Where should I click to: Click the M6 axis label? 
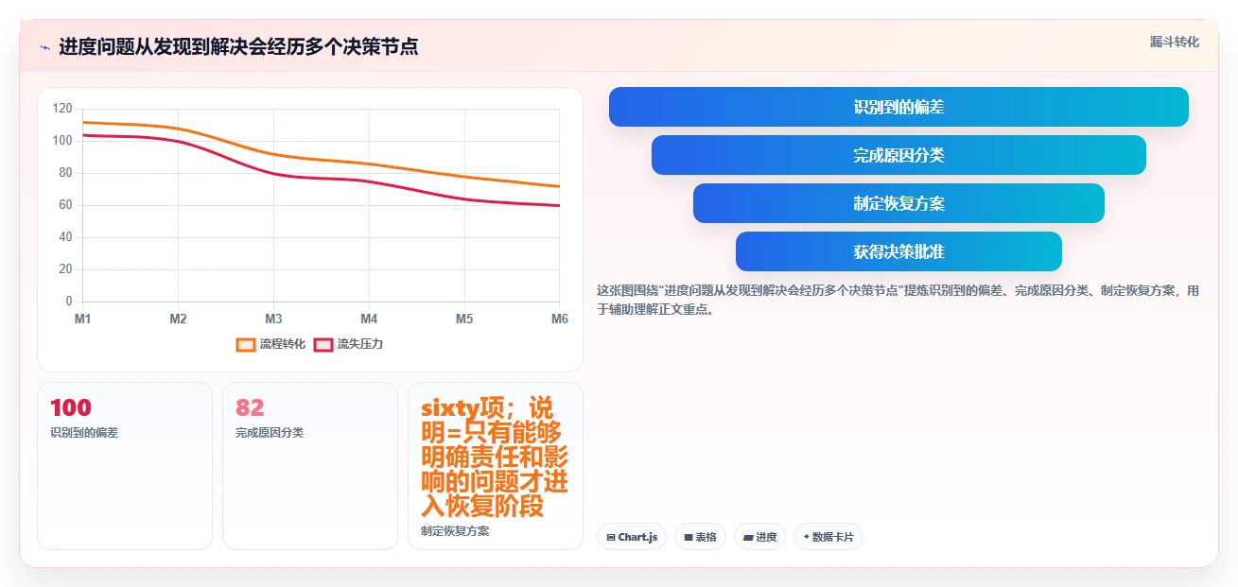pyautogui.click(x=560, y=319)
